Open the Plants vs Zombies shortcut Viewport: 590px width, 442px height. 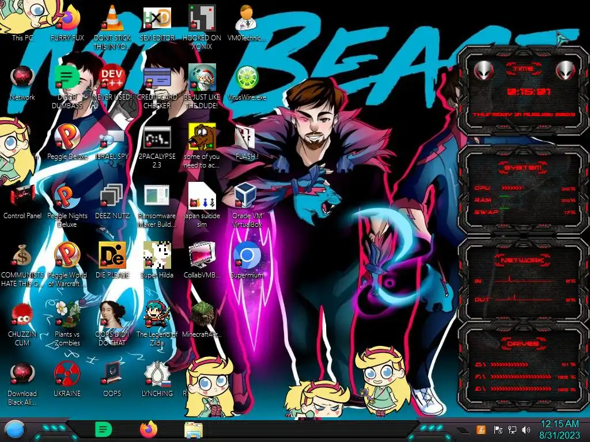click(67, 324)
